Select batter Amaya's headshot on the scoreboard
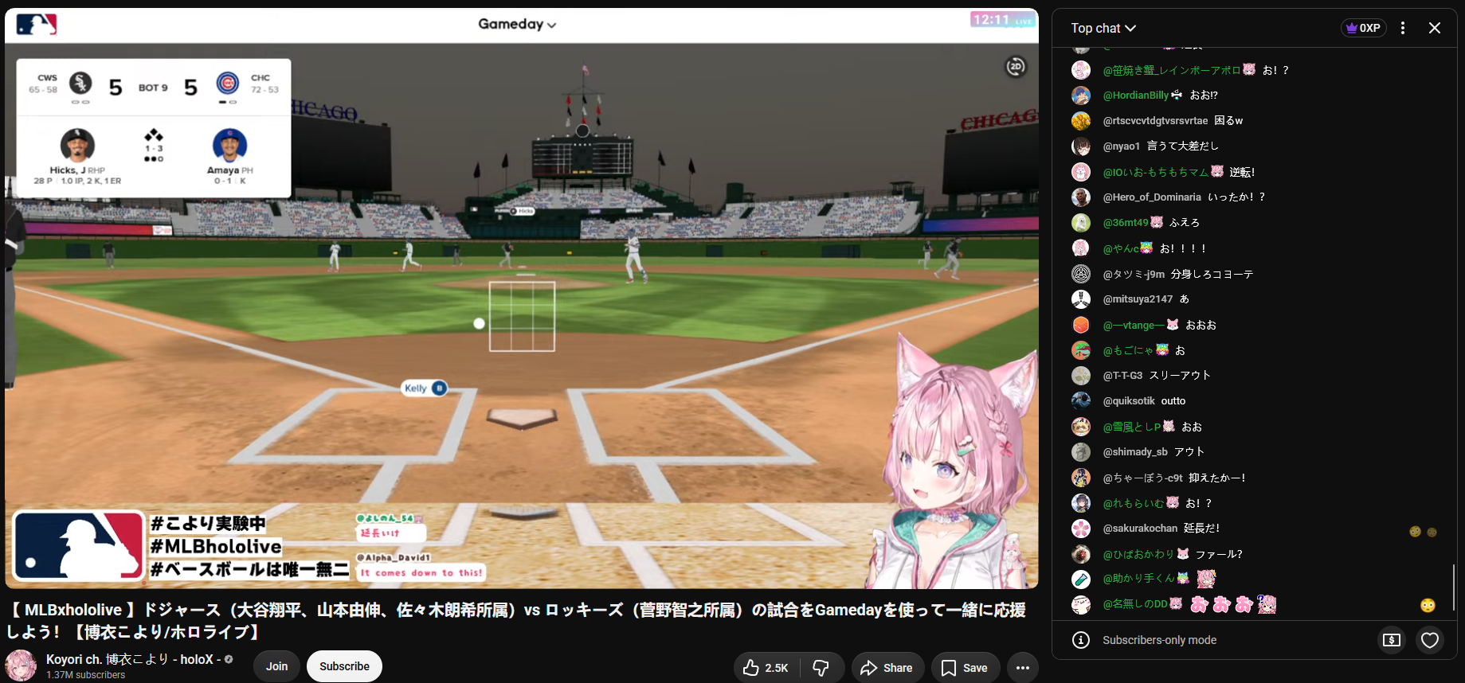The image size is (1465, 683). click(229, 145)
